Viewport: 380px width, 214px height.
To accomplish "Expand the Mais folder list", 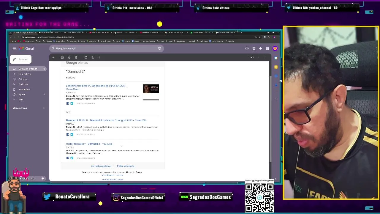I will pos(21,100).
